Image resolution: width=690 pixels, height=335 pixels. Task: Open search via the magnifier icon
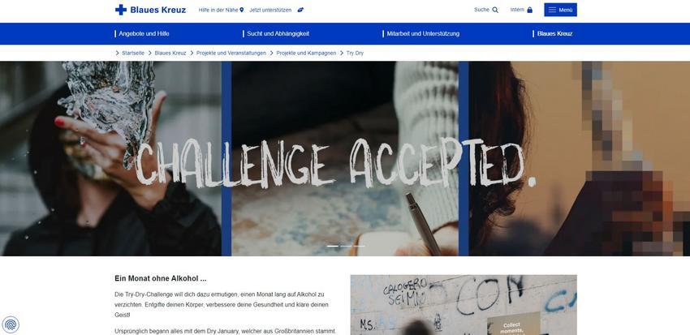(495, 10)
